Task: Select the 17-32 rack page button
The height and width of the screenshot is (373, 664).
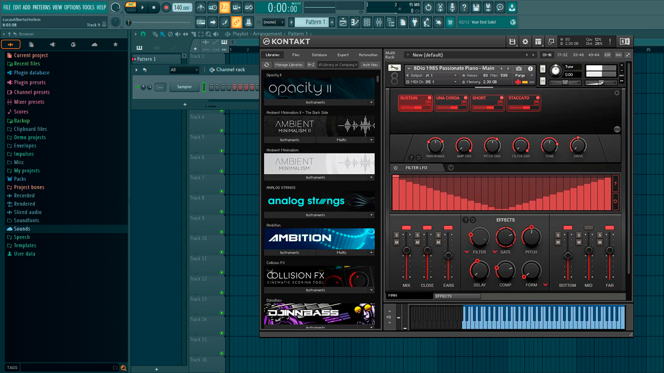Action: [x=562, y=55]
